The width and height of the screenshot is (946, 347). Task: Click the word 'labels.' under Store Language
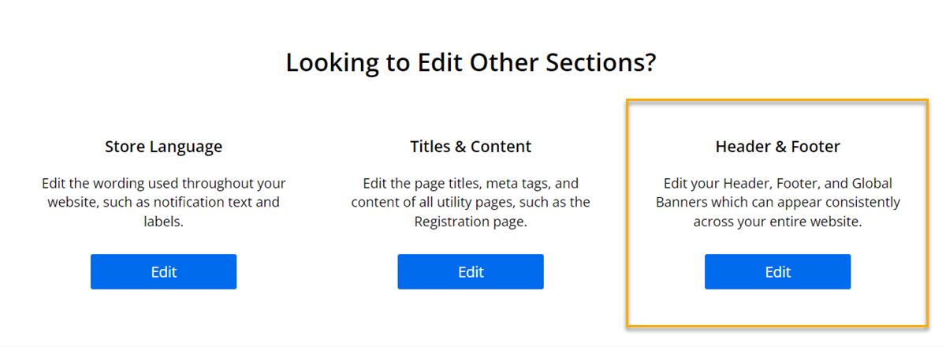(163, 222)
